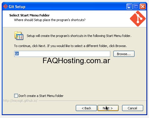Click the small Git icon in title bar
Image resolution: width=149 pixels, height=118 pixels.
[x=5, y=6]
